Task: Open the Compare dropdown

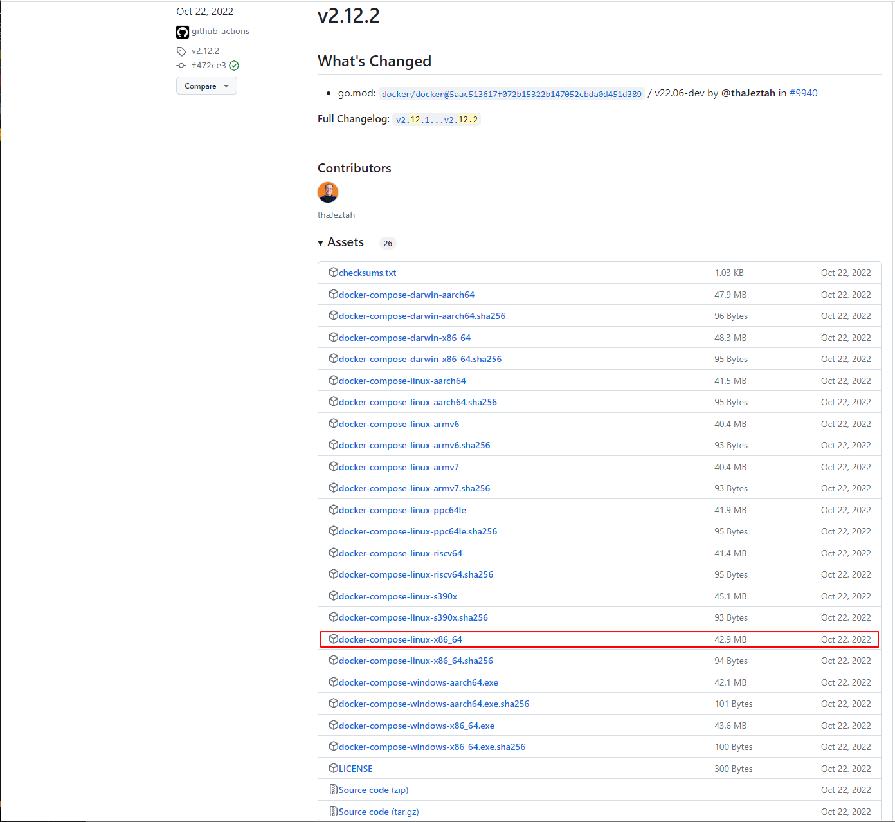Action: pyautogui.click(x=206, y=86)
